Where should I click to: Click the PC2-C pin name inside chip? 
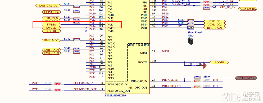pos(111,44)
